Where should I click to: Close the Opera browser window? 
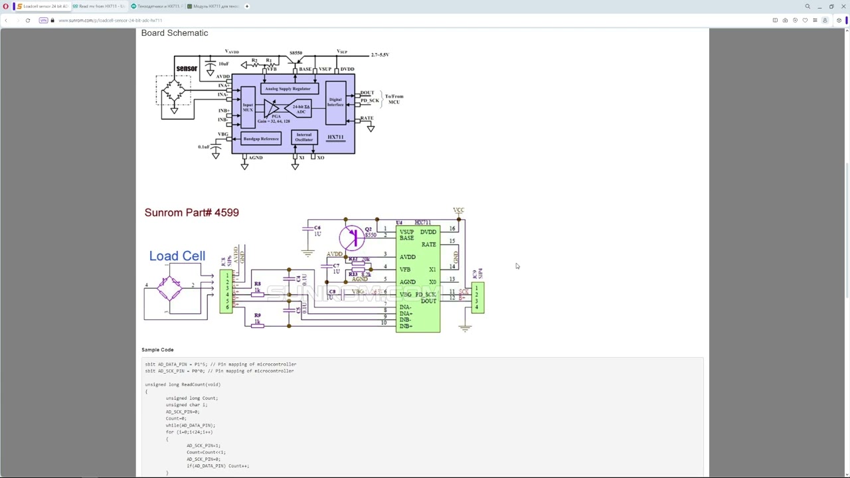(843, 7)
